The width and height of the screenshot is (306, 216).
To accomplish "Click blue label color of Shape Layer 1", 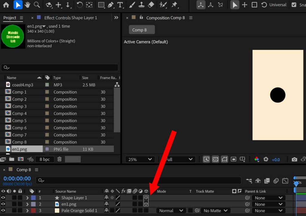I will (33, 198).
